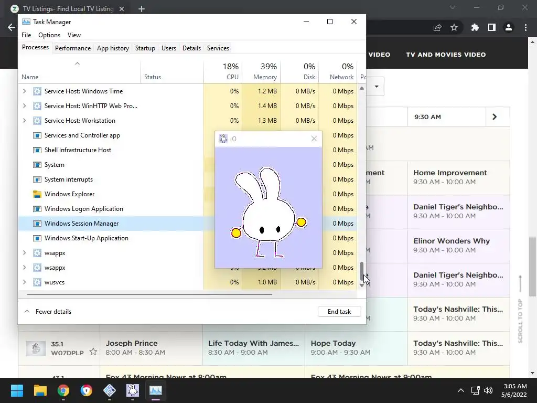Switch to the Details tab
The image size is (537, 403).
click(x=191, y=48)
